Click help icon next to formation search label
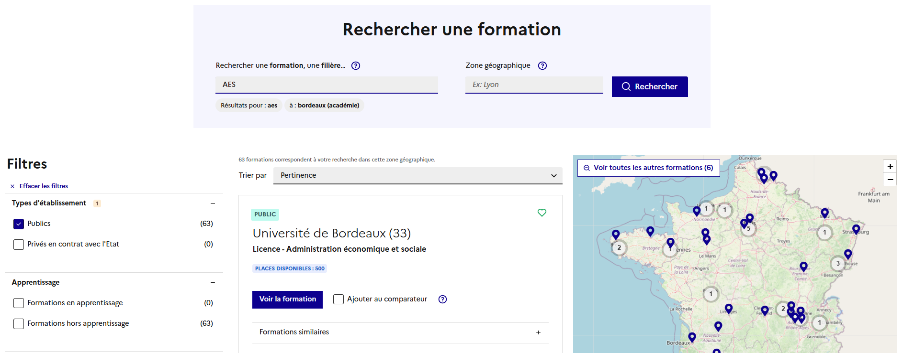 356,66
